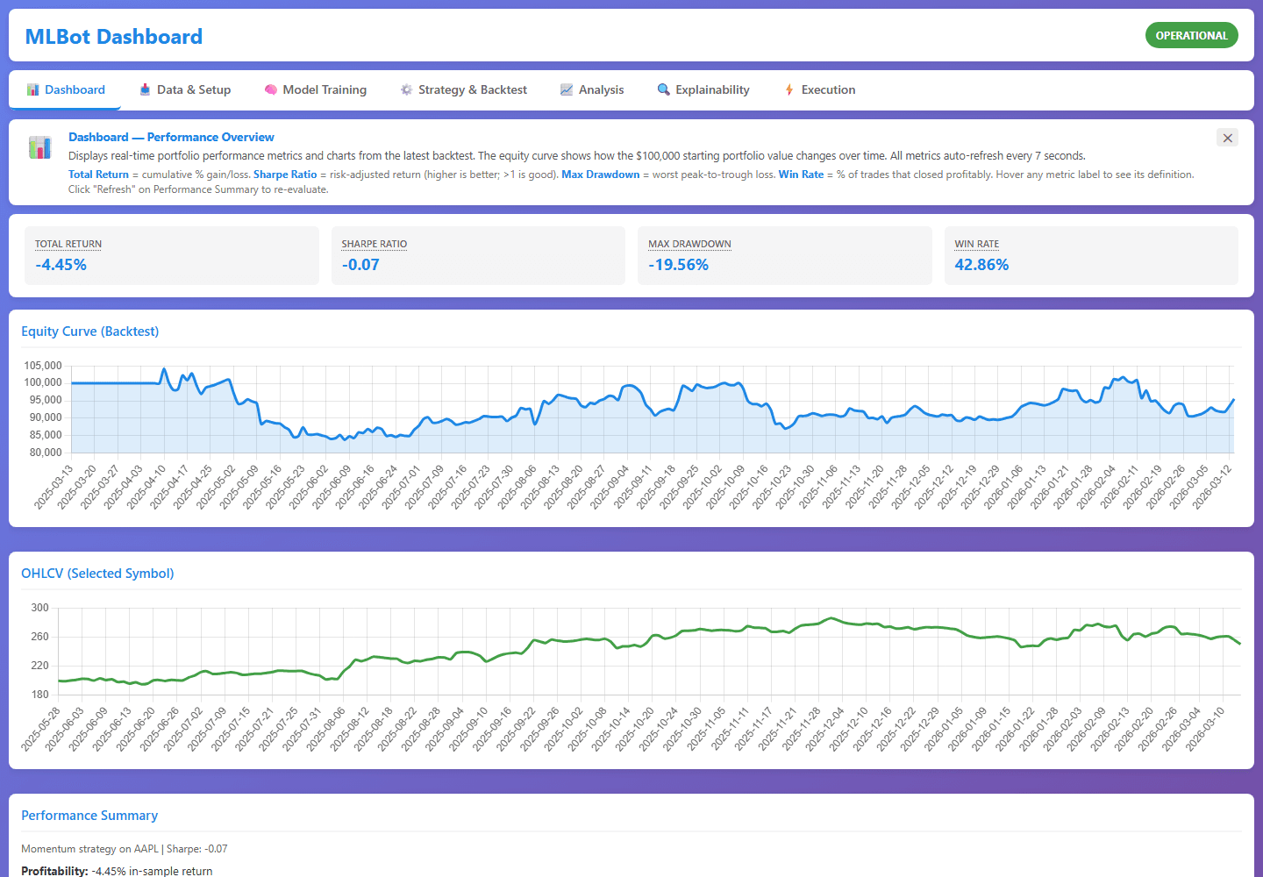Click the bold Win Rate term in banner
Screen dimensions: 1263x877
pos(801,175)
